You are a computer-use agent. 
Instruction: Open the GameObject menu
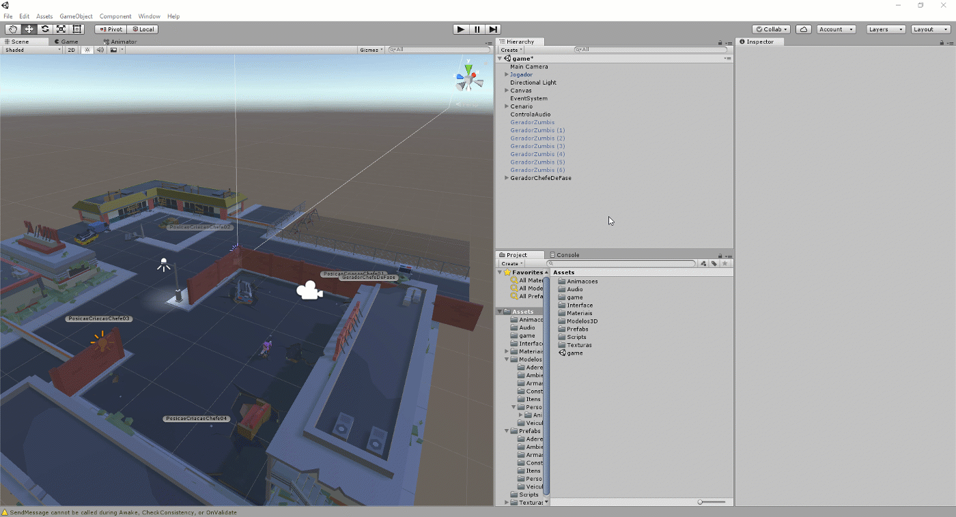pos(76,16)
